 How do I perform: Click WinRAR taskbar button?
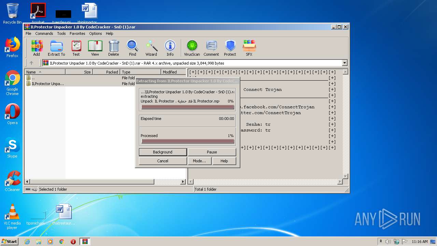click(x=85, y=242)
